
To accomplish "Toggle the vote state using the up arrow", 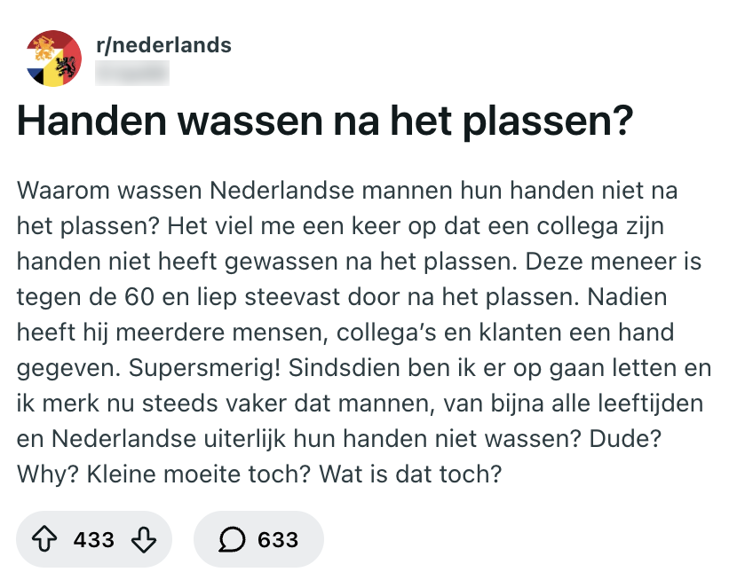I will (45, 539).
